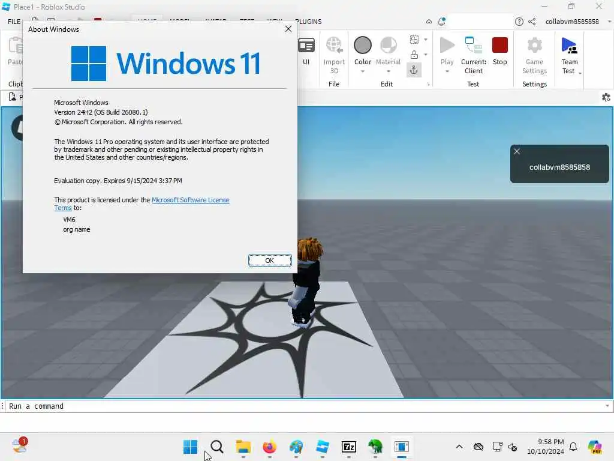The image size is (614, 461).
Task: Expand the Play mode dropdown arrow
Action: [447, 71]
